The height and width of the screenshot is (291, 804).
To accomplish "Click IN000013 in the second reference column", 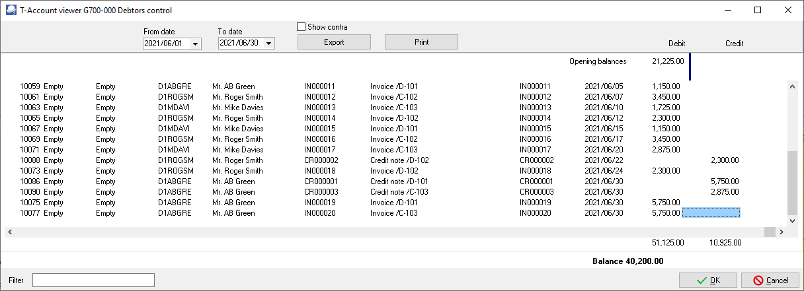I will [x=535, y=108].
